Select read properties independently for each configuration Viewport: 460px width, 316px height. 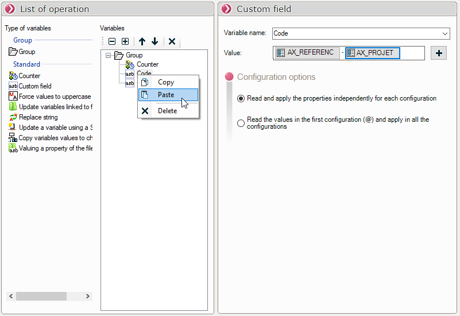pos(241,98)
